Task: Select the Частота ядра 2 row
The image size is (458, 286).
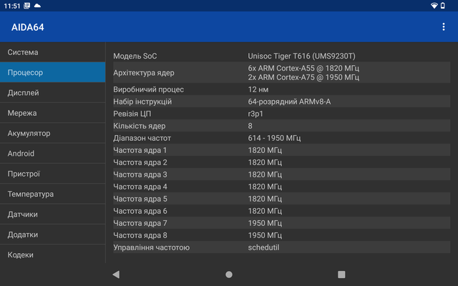Action: click(x=281, y=162)
